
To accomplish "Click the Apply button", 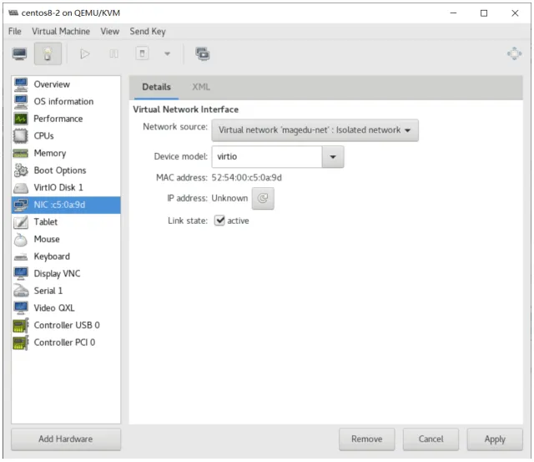I will (x=495, y=439).
